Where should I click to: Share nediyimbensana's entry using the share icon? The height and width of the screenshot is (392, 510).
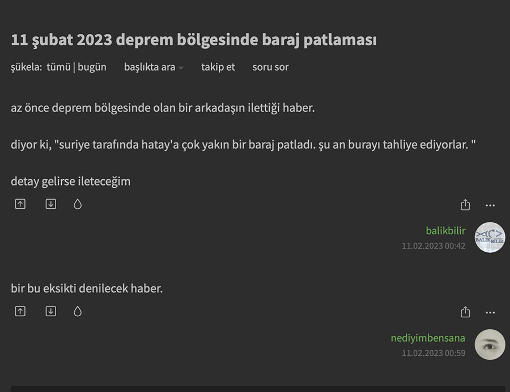[465, 312]
